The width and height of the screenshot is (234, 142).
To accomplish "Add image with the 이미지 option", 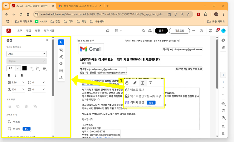I will [14, 129].
